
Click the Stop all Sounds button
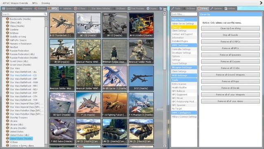click(231, 35)
